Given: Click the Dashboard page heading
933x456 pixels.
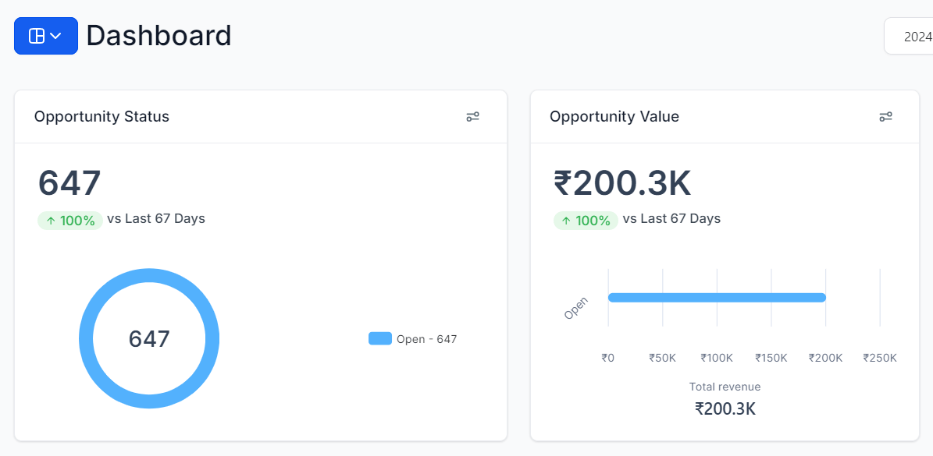Looking at the screenshot, I should tap(158, 36).
